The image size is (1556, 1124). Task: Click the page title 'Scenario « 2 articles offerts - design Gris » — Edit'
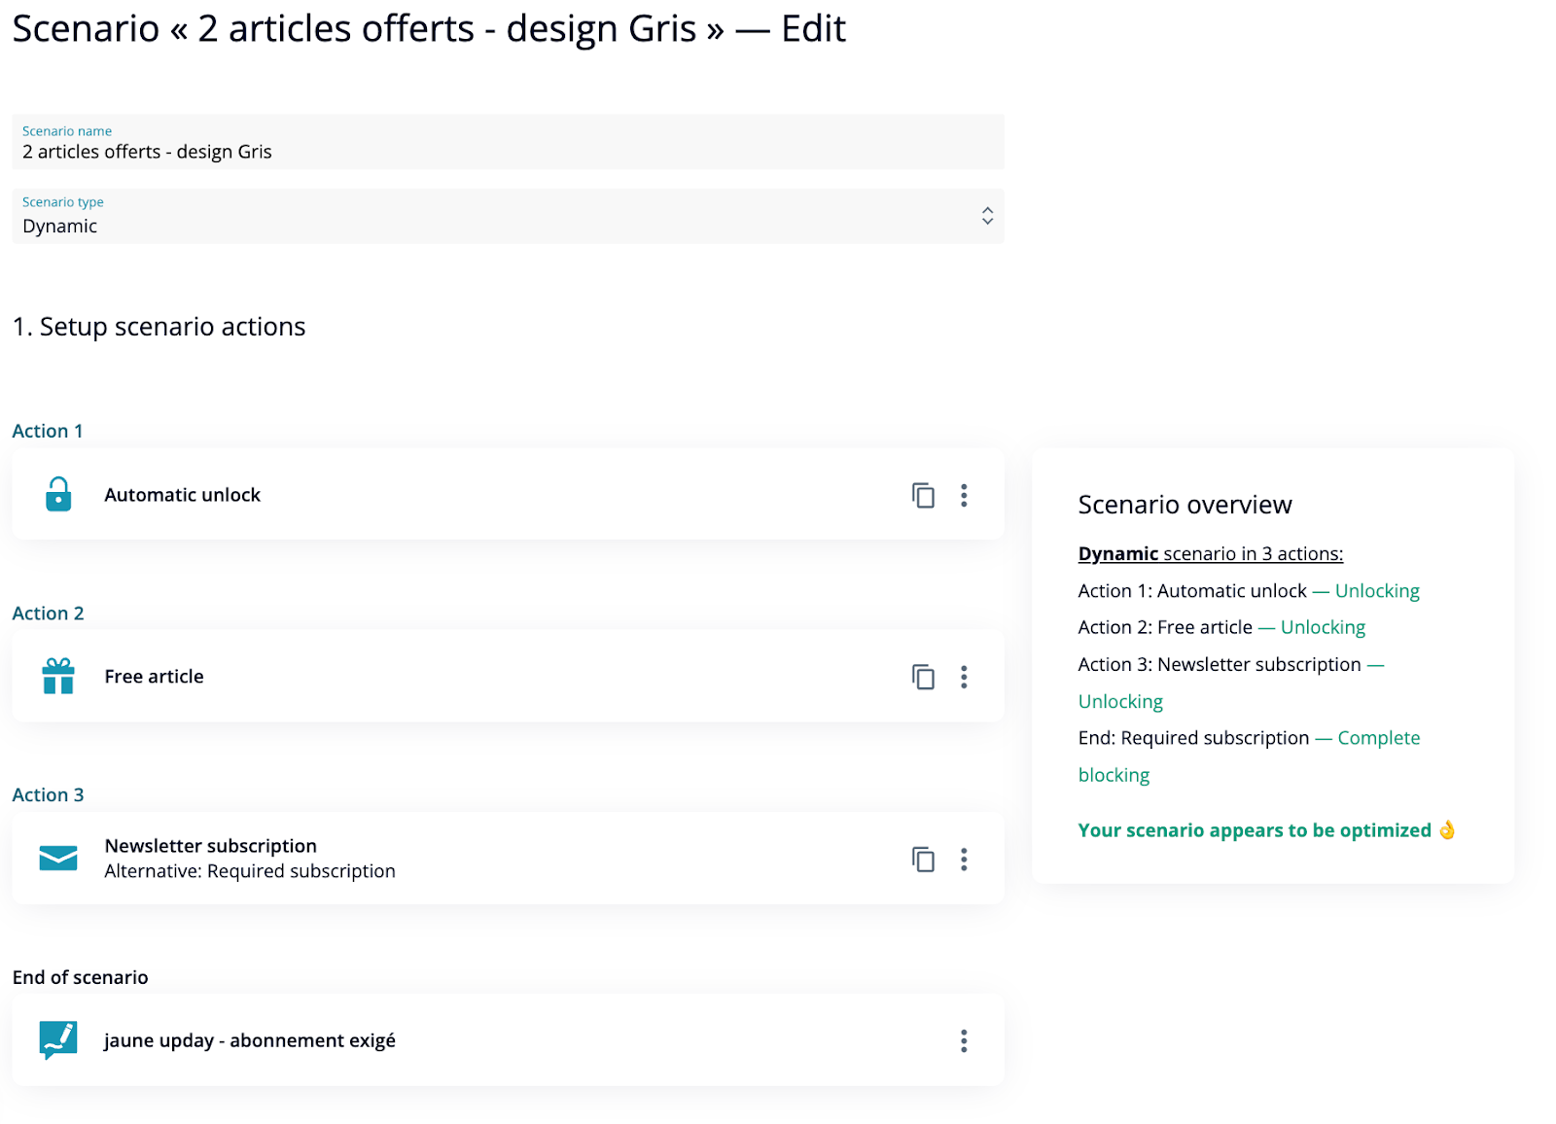(x=429, y=29)
